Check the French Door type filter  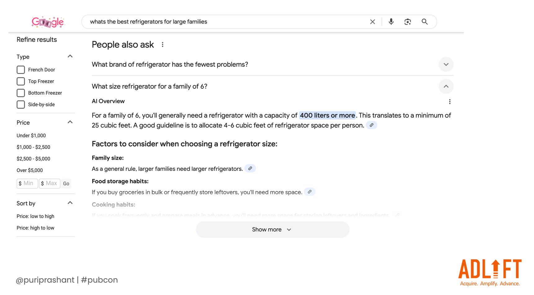pyautogui.click(x=21, y=70)
